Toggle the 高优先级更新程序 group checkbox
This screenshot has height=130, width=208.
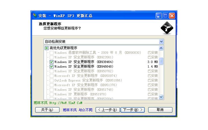click(x=47, y=48)
